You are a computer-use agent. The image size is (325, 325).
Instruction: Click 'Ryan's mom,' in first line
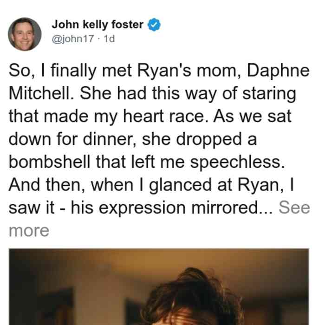(189, 71)
